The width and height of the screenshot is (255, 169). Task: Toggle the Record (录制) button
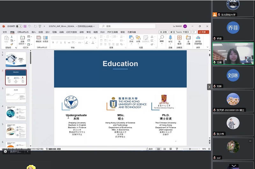point(164,32)
